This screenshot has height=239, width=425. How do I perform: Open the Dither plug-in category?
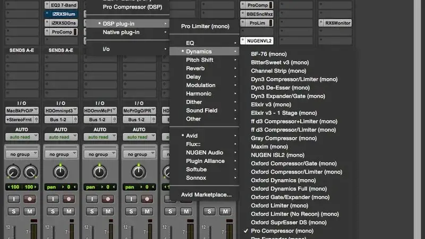[205, 102]
